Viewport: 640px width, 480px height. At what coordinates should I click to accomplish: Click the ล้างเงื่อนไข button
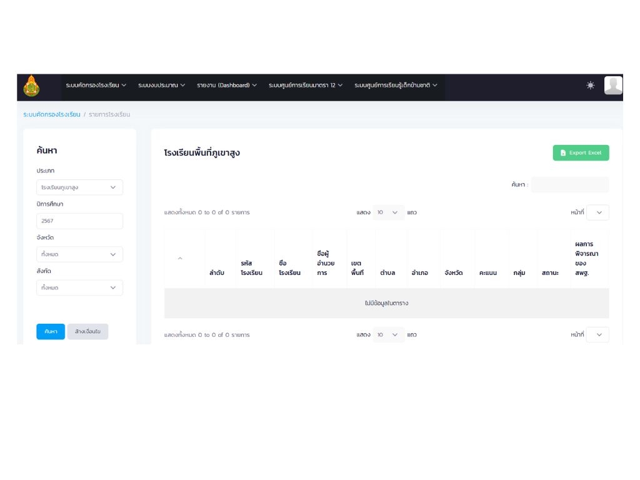click(x=87, y=332)
